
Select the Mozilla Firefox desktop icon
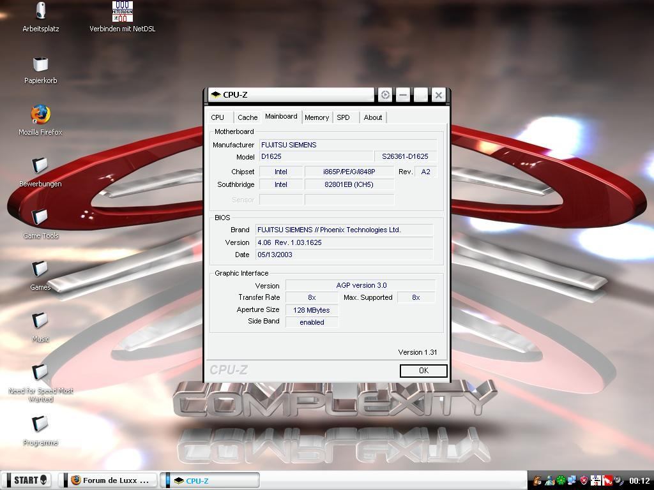pos(40,121)
